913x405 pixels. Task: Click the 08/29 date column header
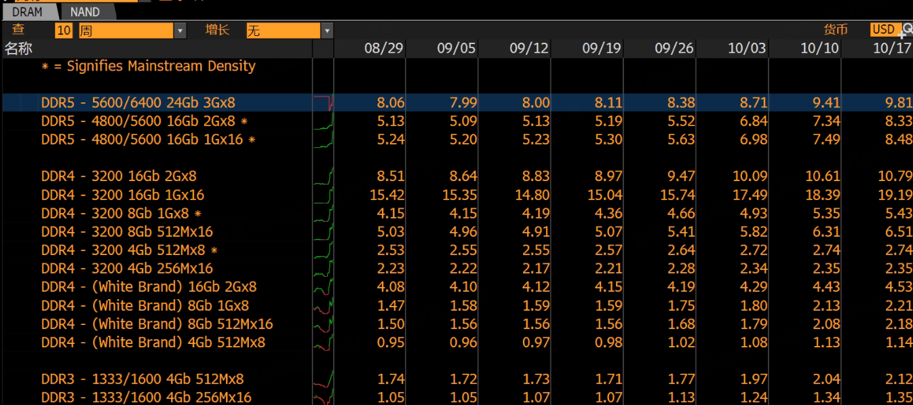coord(383,49)
